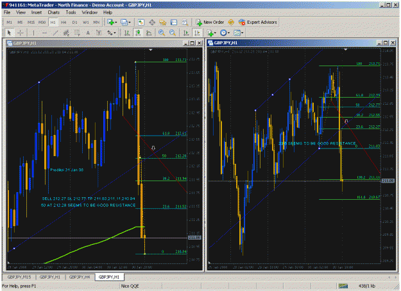Set the timeframe to M15
Image resolution: width=401 pixels, height=291 pixels.
(x=31, y=22)
